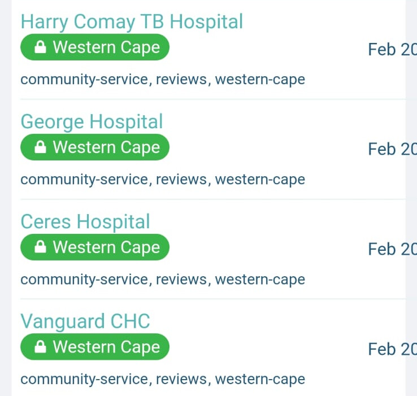Select Western Cape badge text under Harry Comay
The image size is (417, 396).
click(106, 47)
